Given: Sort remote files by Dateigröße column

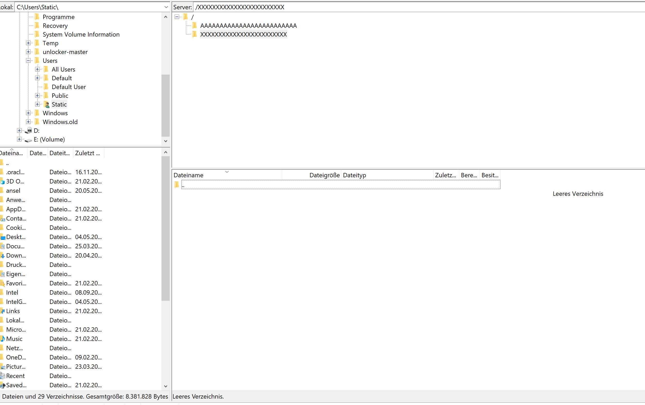Looking at the screenshot, I should [324, 175].
